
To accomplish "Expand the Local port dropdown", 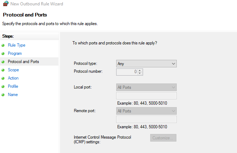I will point(146,87).
